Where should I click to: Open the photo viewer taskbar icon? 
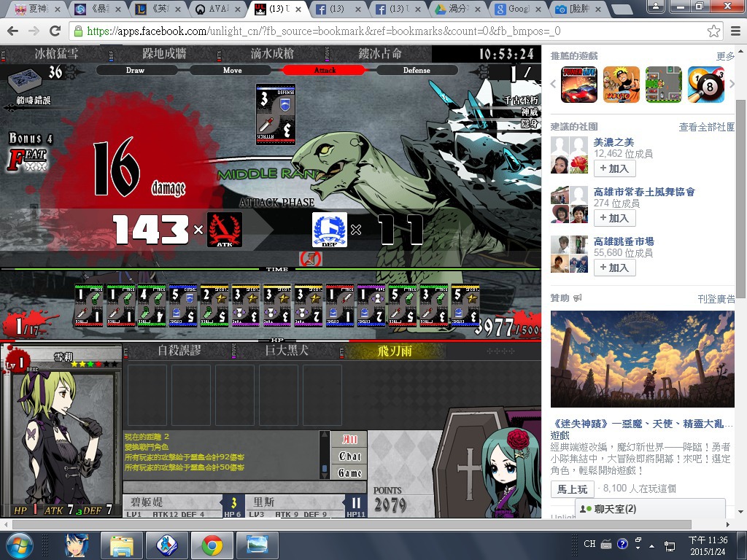click(x=258, y=545)
